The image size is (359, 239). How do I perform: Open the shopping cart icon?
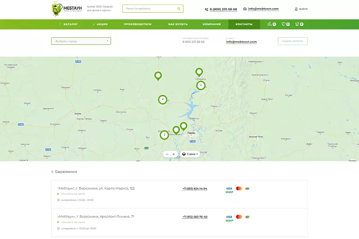tap(297, 24)
